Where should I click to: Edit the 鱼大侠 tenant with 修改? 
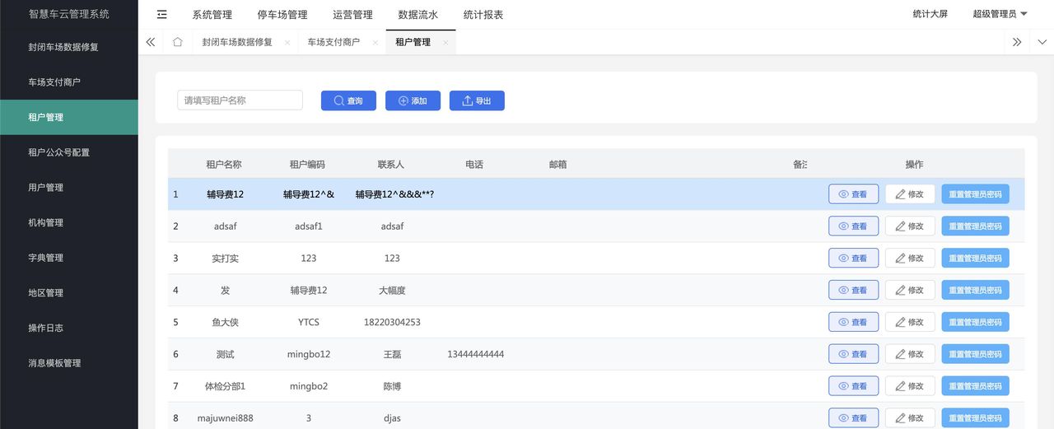pyautogui.click(x=910, y=322)
